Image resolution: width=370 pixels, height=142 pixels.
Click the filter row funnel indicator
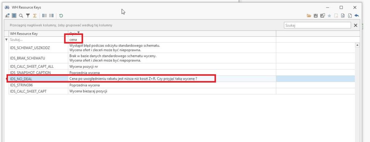7,40
